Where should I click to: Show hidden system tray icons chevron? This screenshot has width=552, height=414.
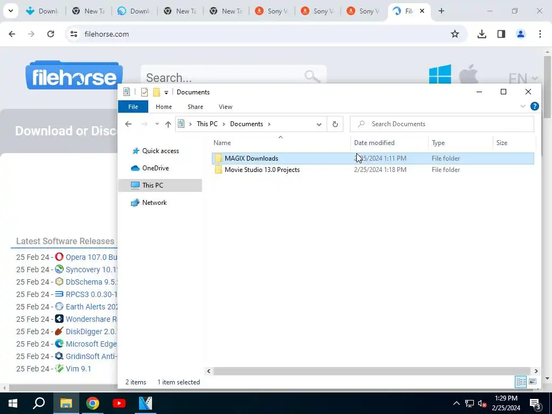[456, 403]
